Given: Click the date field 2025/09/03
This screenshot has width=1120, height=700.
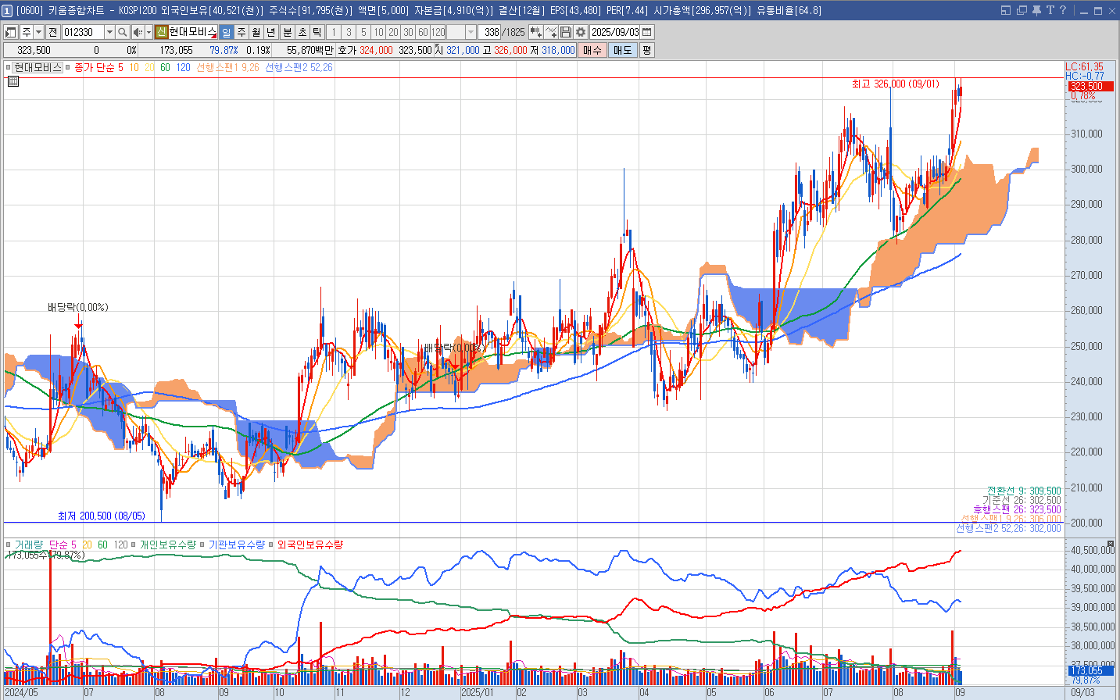Looking at the screenshot, I should click(615, 32).
